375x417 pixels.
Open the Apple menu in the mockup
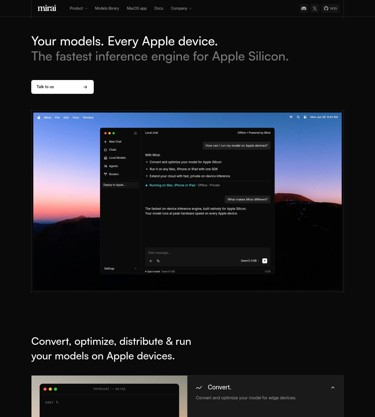point(39,118)
